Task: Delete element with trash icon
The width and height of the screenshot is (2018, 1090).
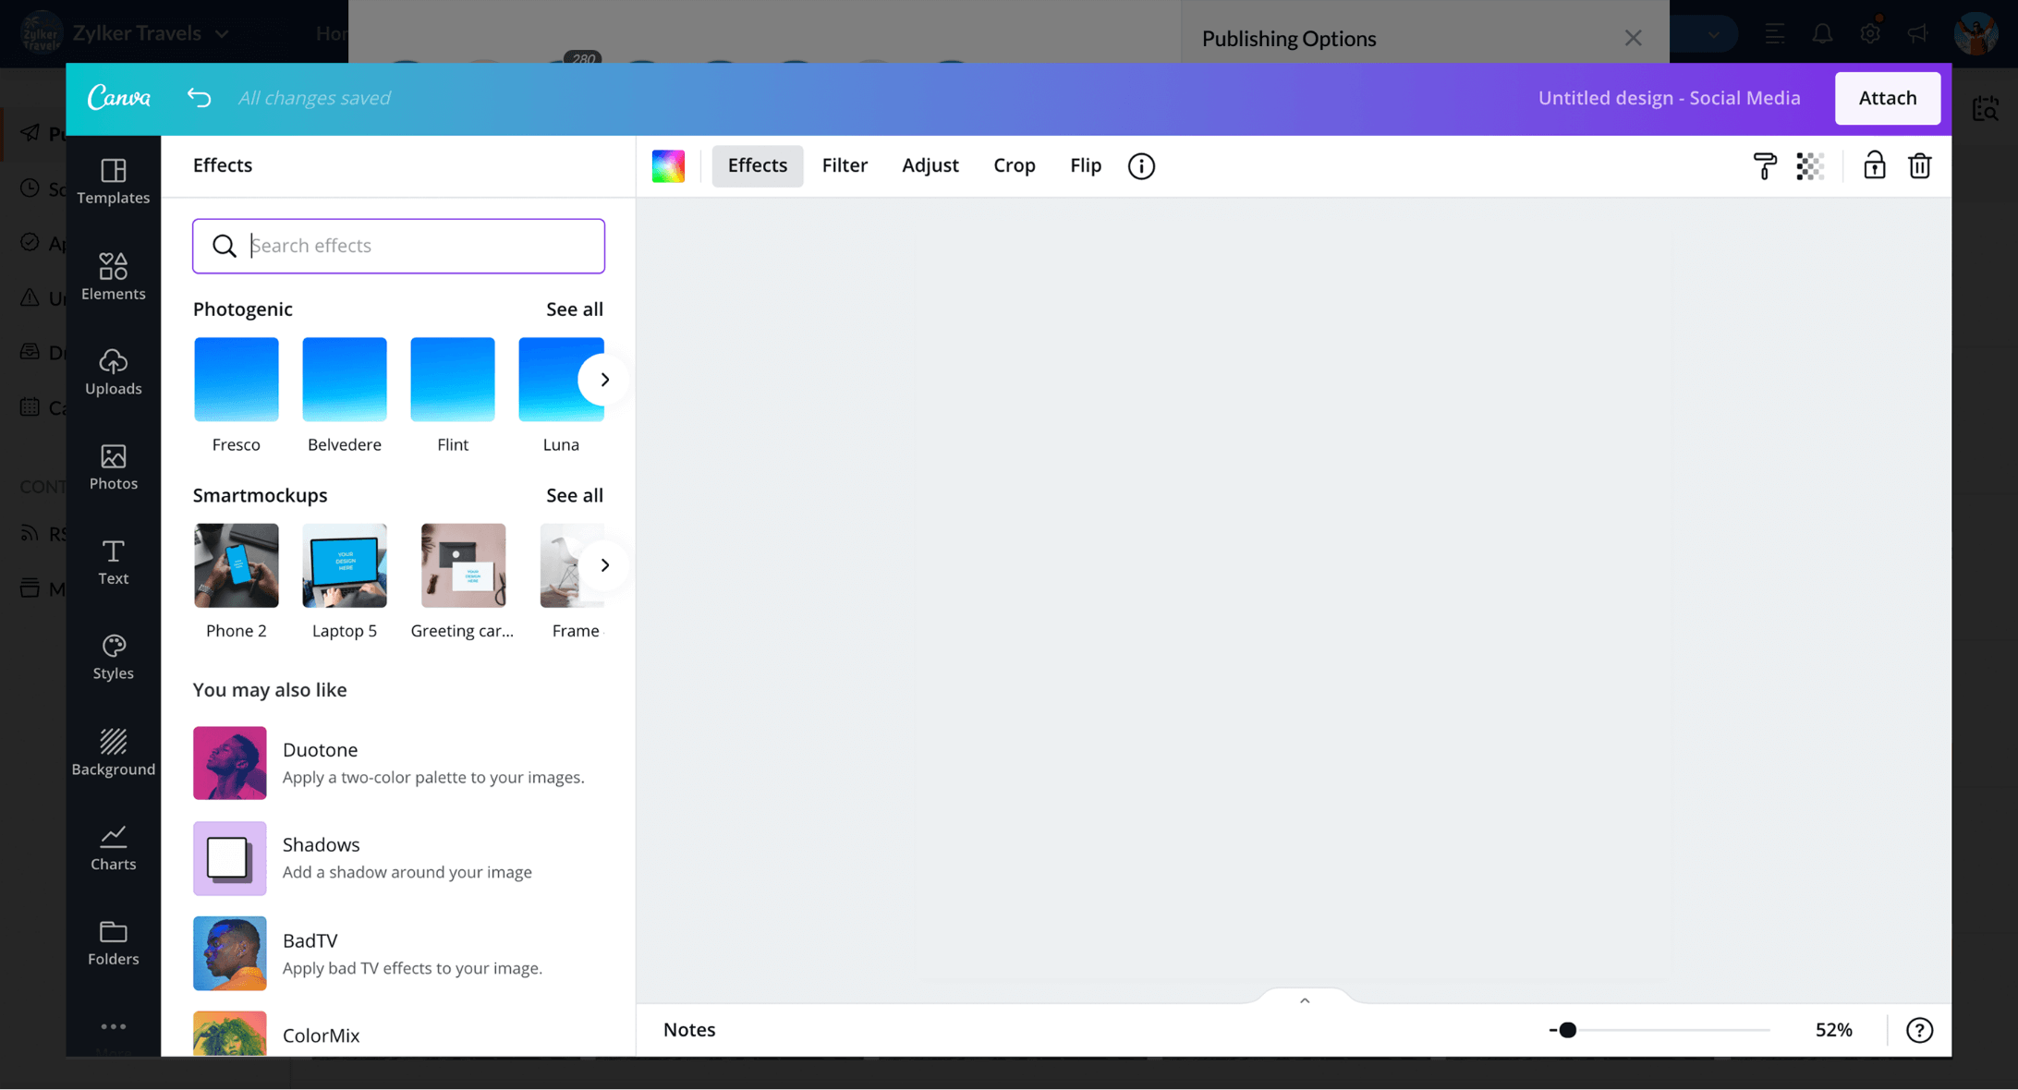Action: tap(1919, 166)
